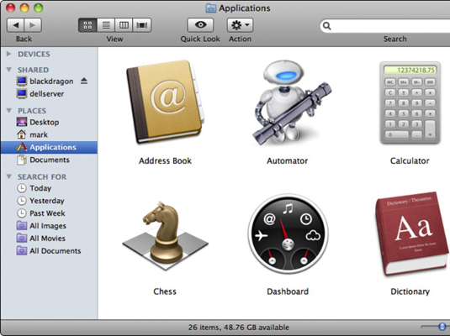450x336 pixels.
Task: Close the Applications Finder window
Action: click(11, 8)
